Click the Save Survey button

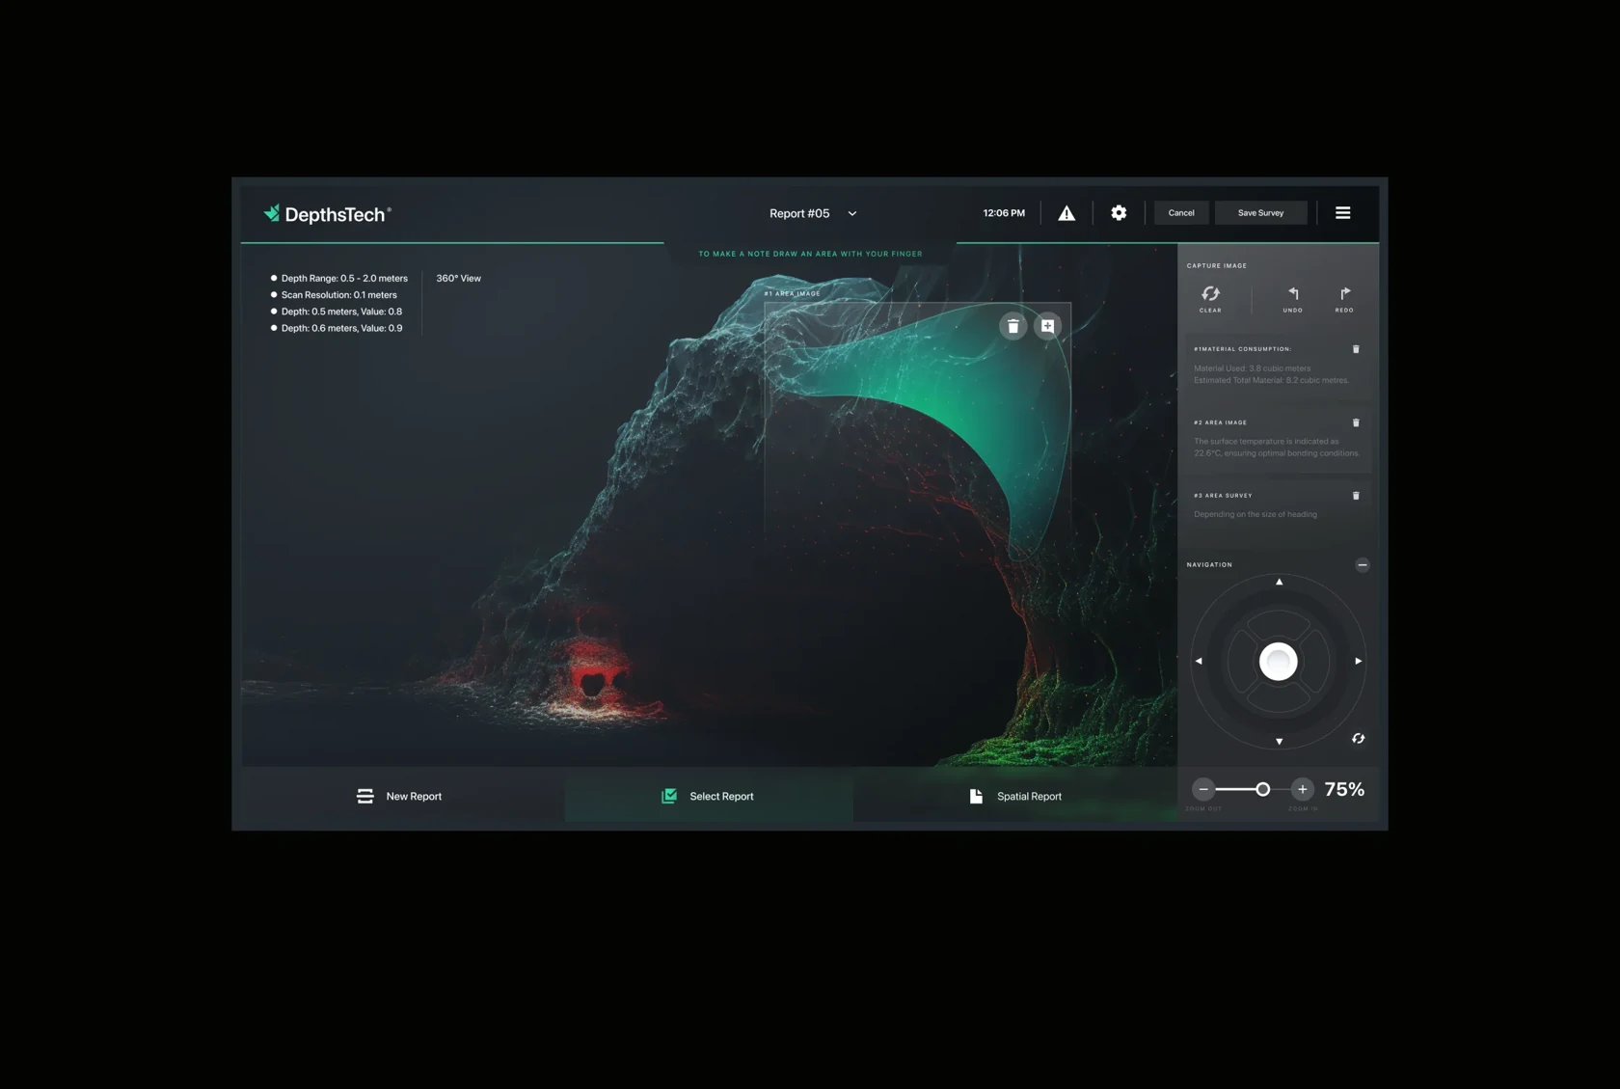1260,213
